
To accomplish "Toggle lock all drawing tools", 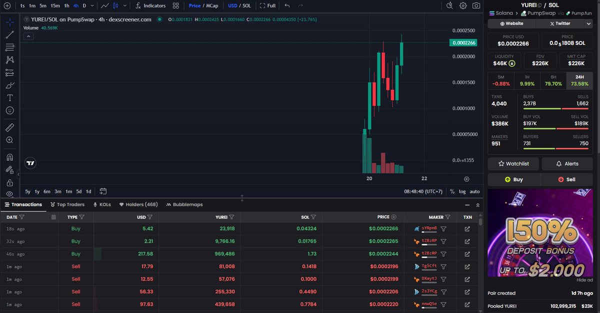I will pyautogui.click(x=9, y=183).
